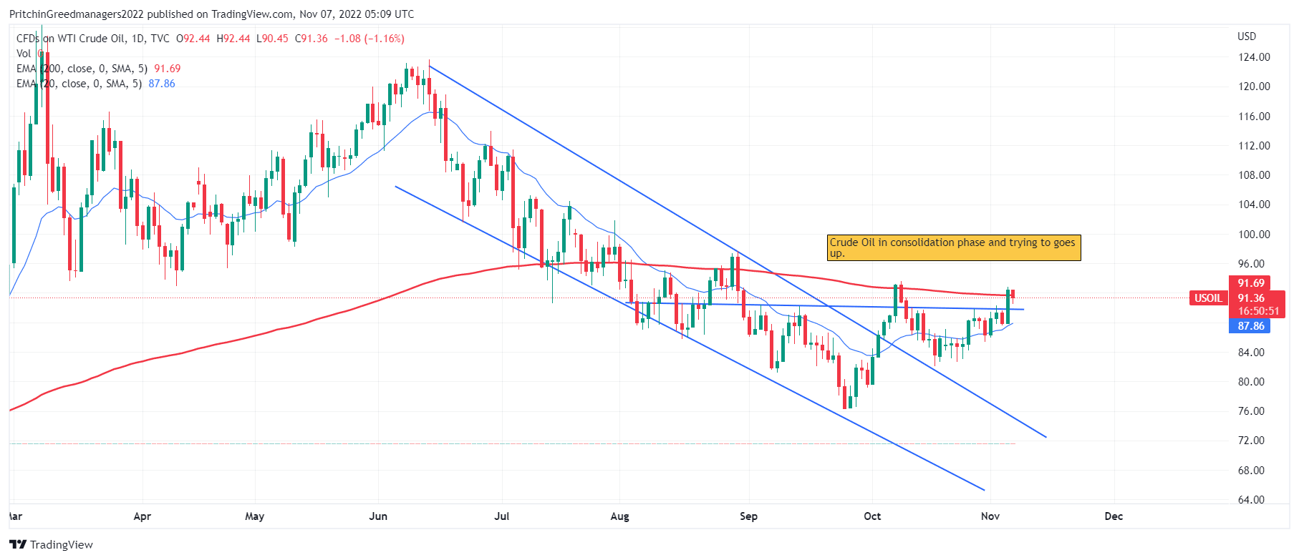Click the 72.00 price scale value

[1251, 441]
